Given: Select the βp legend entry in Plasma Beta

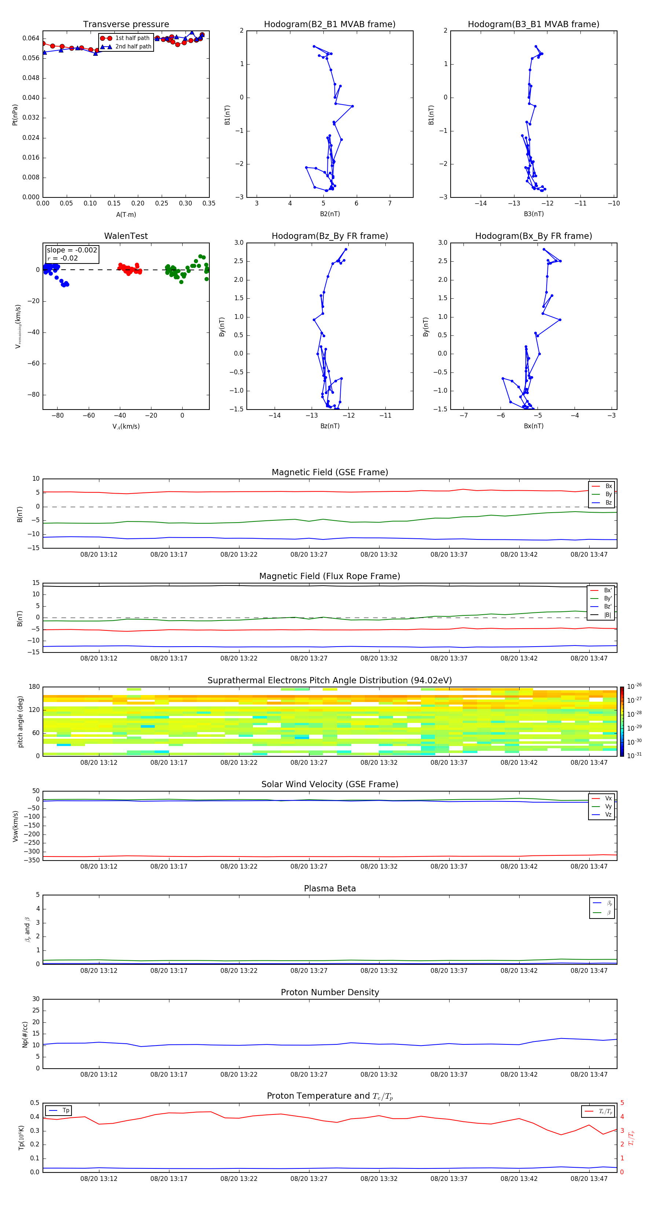Looking at the screenshot, I should [602, 903].
